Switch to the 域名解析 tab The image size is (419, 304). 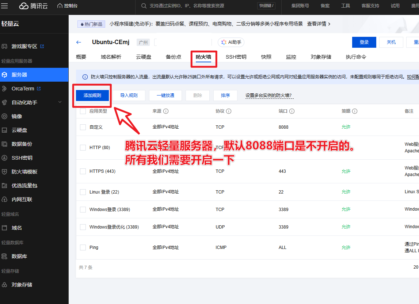point(111,57)
